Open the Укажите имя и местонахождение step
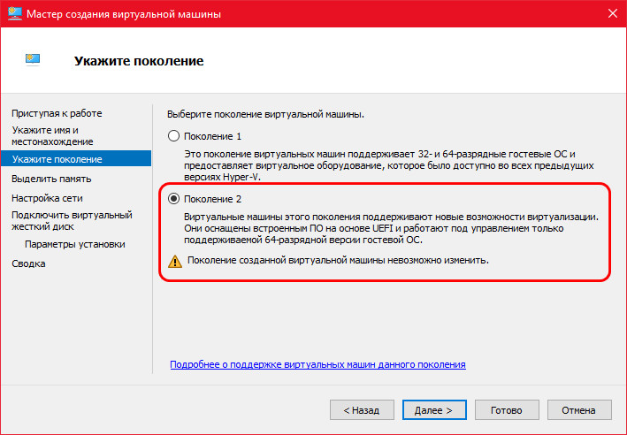627x435 pixels. [52, 136]
